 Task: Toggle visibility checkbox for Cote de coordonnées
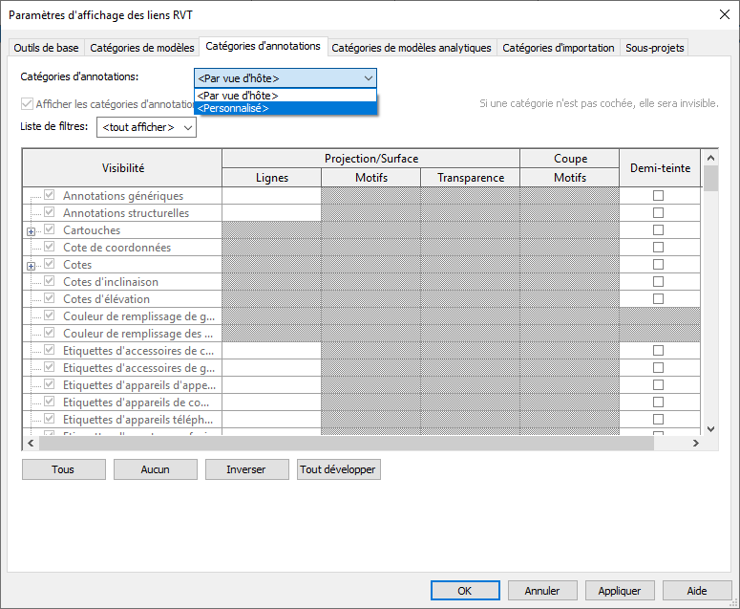click(50, 248)
